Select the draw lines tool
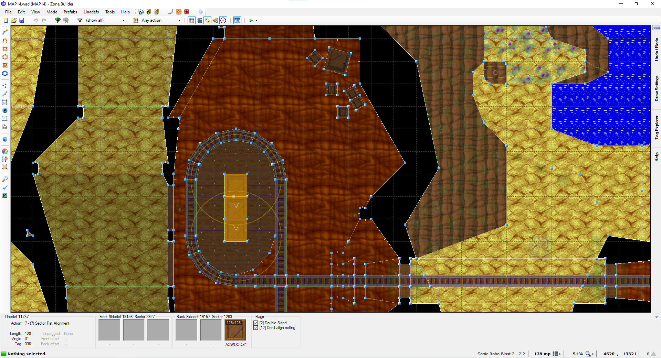Screen dimensions: 661x358 coord(5,32)
